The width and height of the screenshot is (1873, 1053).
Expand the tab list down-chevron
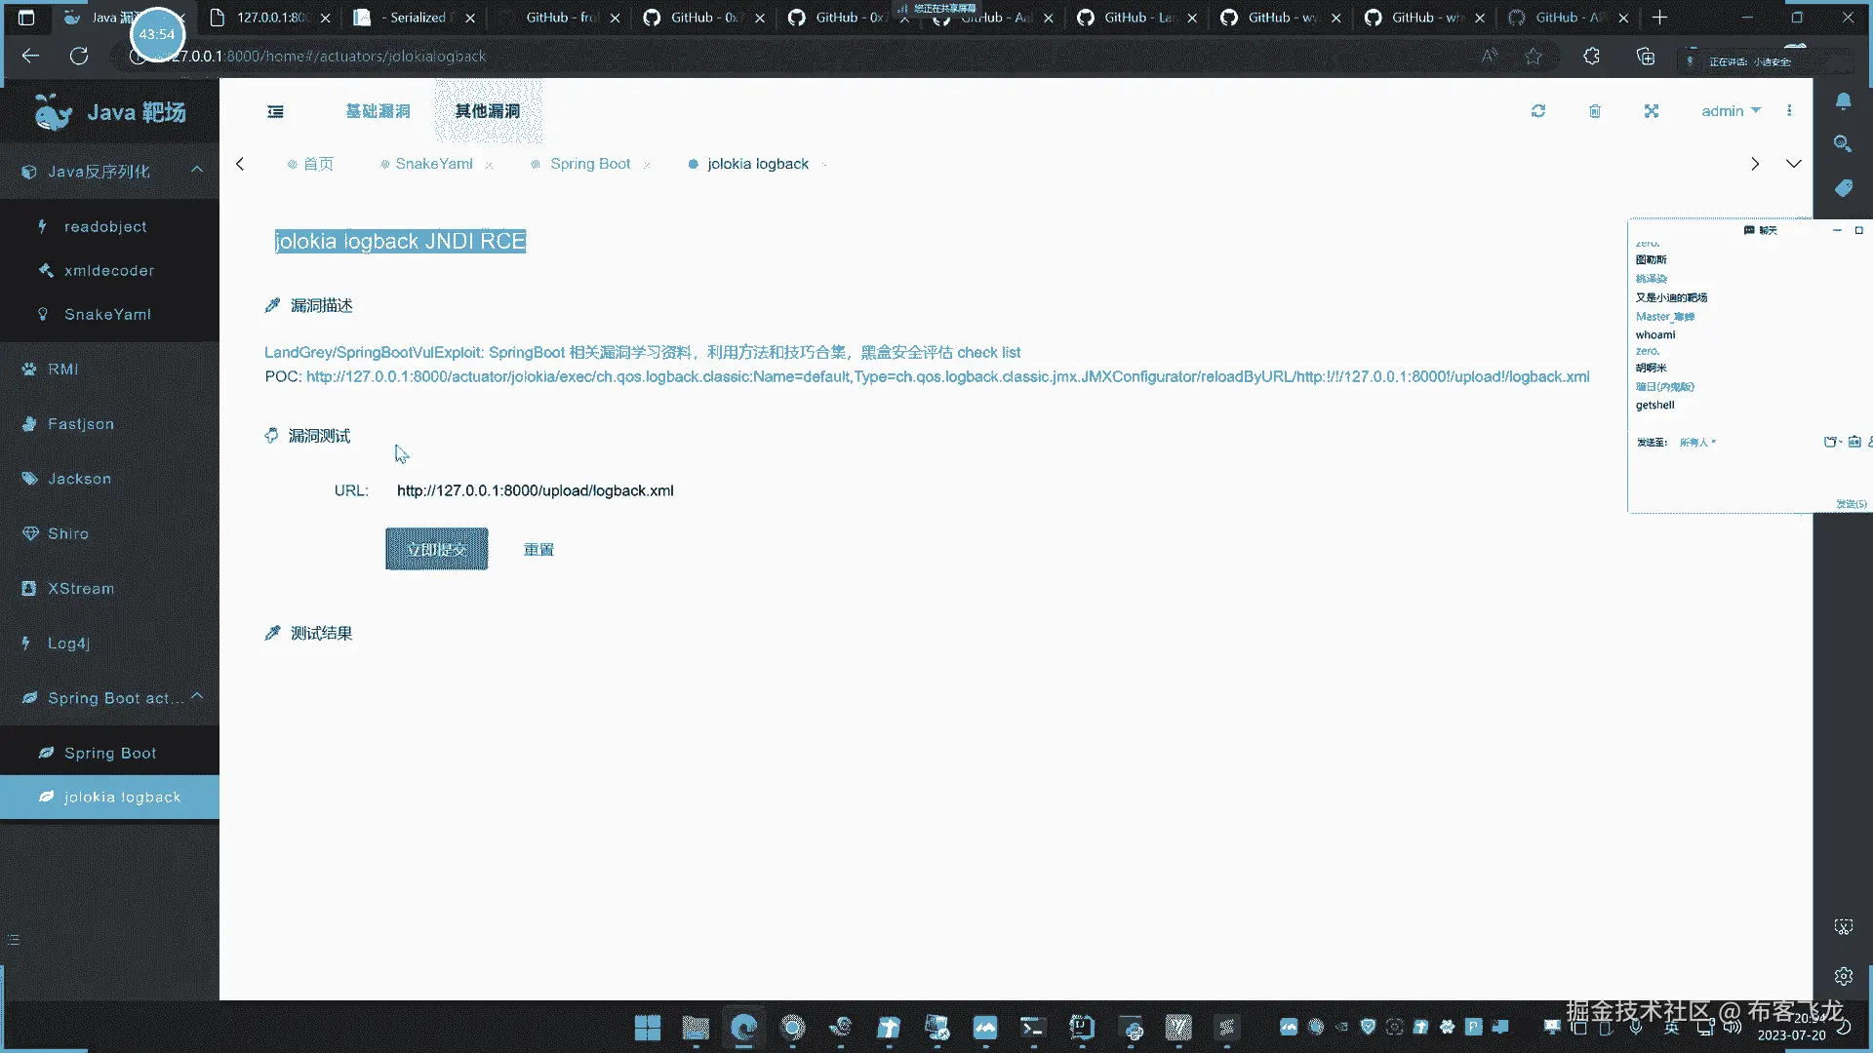coord(1793,164)
